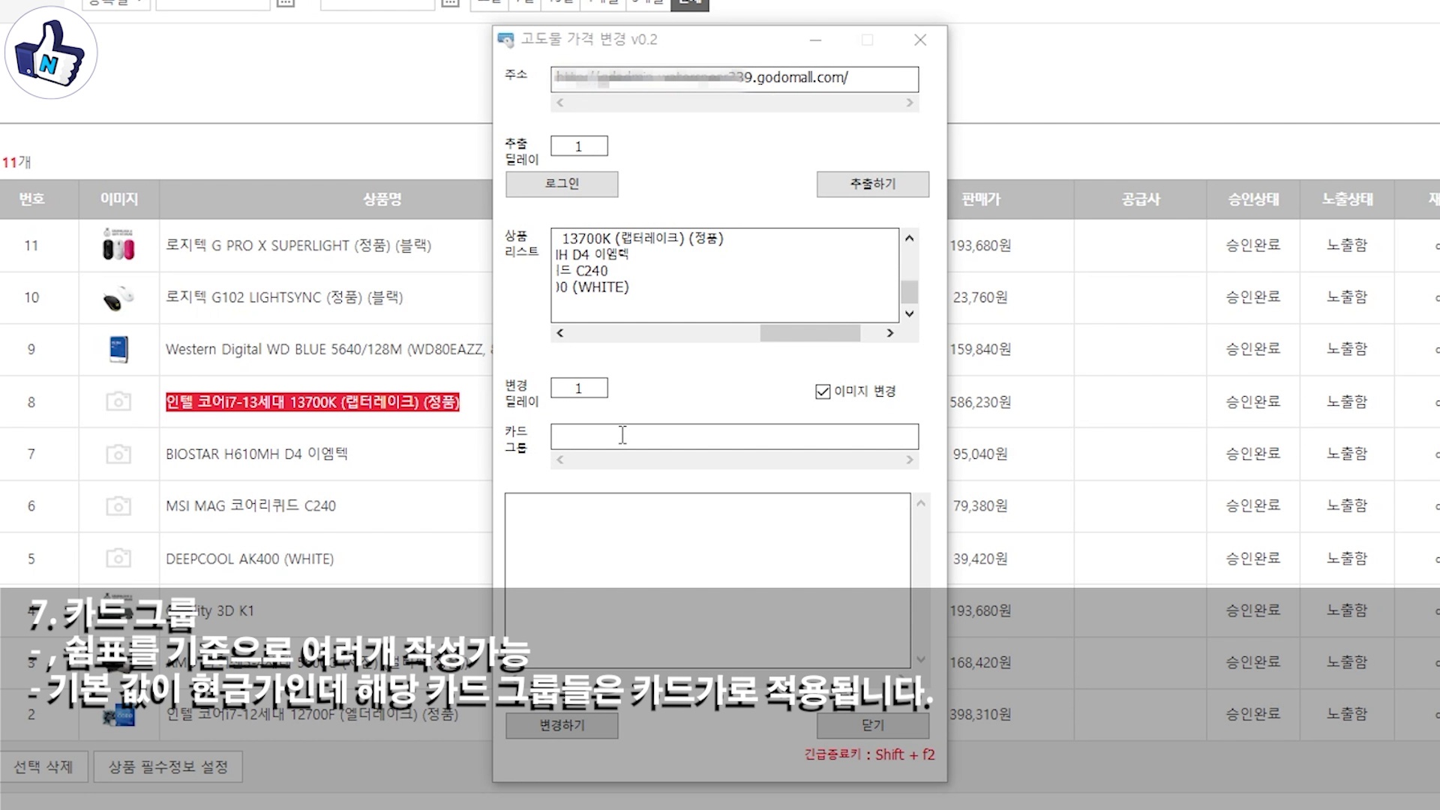Toggle the 이미지 변경 checkbox
Viewport: 1440px width, 810px height.
coord(823,391)
